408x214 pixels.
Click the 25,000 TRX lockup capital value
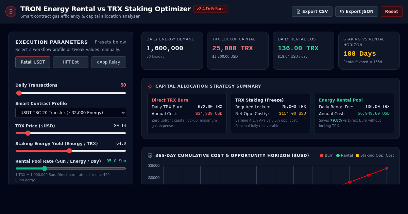coord(233,48)
